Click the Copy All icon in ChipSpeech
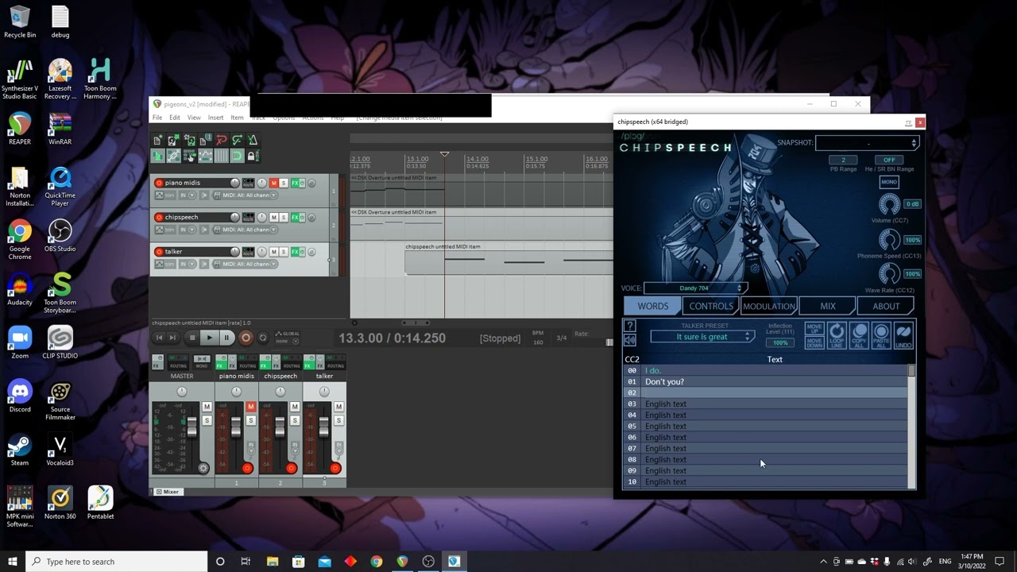The height and width of the screenshot is (572, 1017). 859,335
